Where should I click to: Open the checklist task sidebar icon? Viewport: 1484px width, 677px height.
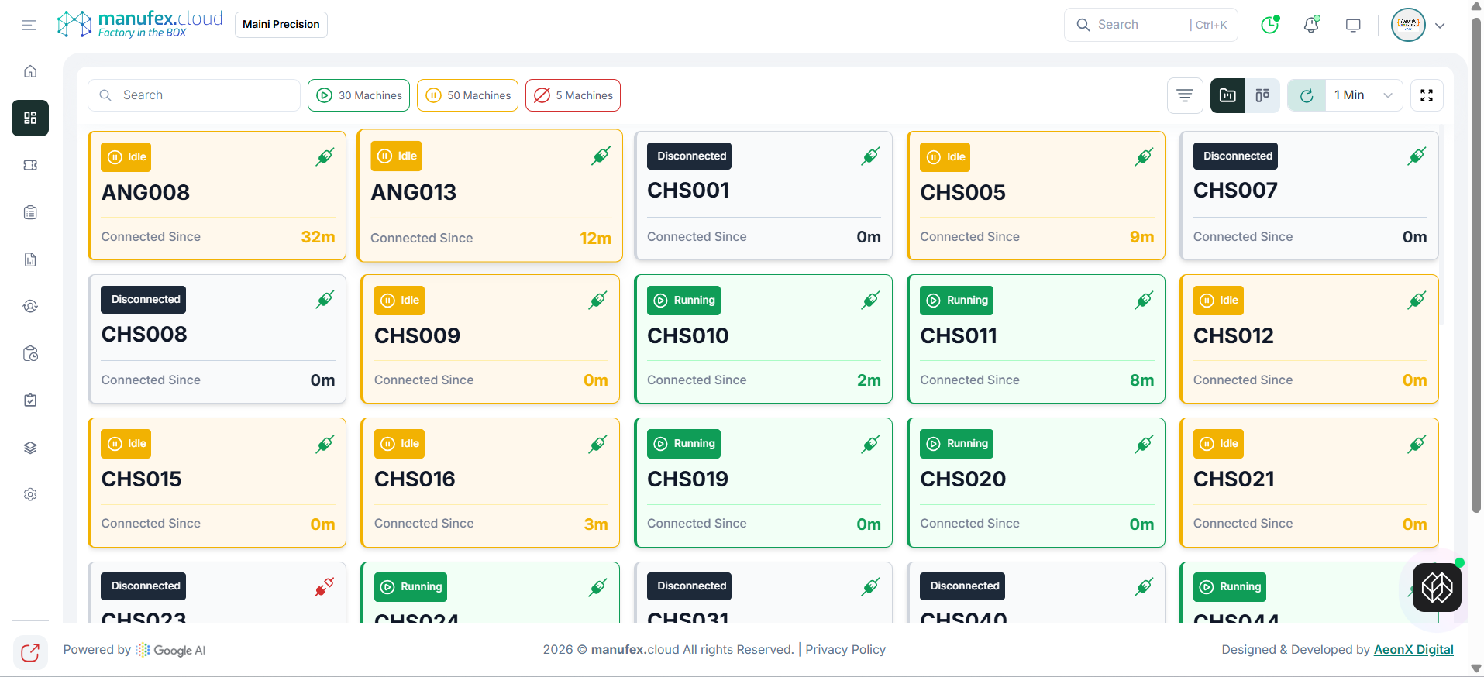(x=30, y=400)
